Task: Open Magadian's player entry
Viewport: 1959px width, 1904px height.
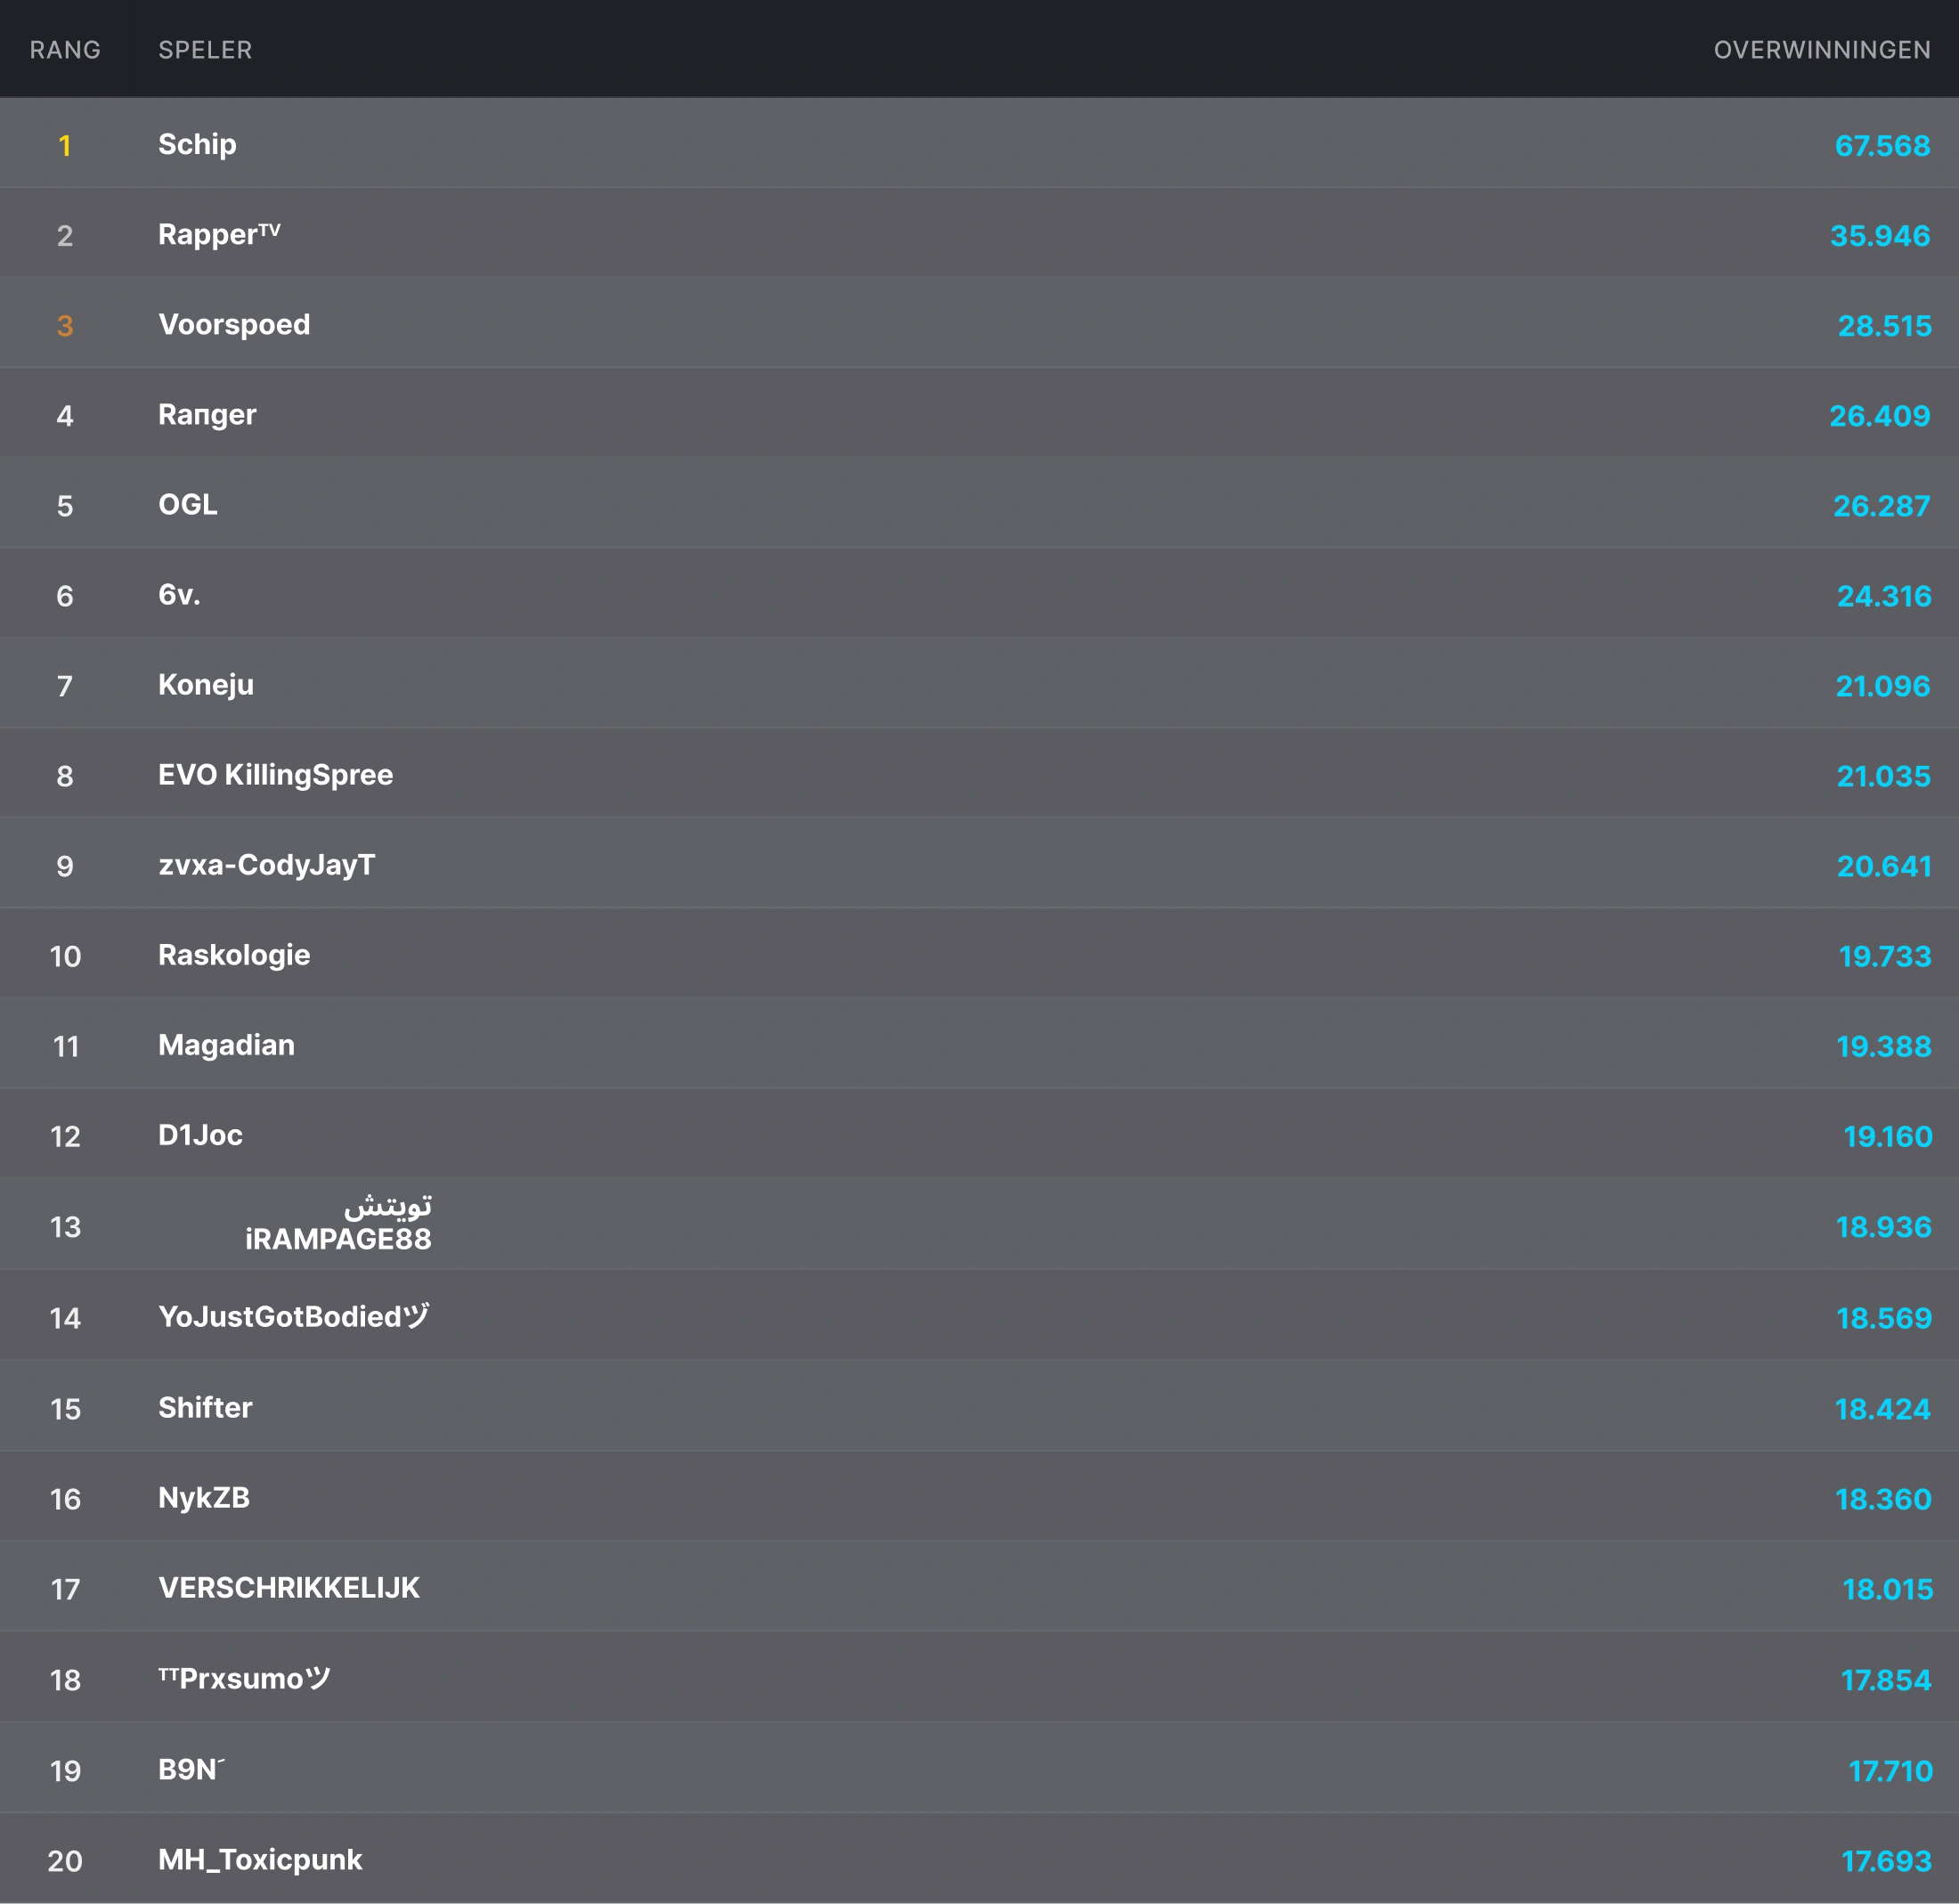Action: pos(226,1045)
